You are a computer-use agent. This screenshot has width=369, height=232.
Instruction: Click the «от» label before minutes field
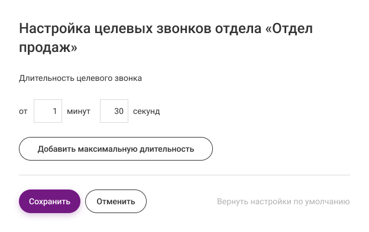(23, 112)
